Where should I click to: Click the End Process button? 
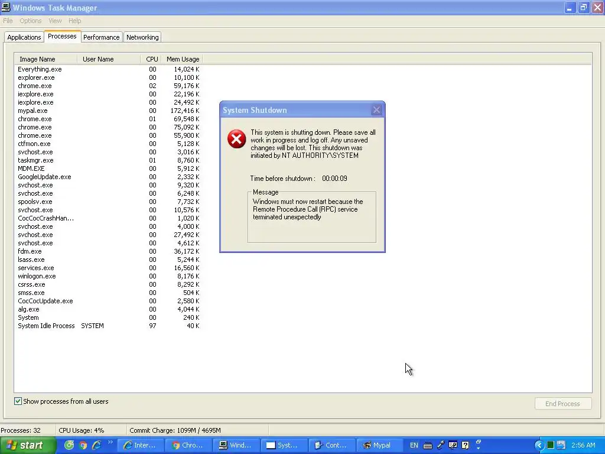pyautogui.click(x=562, y=403)
